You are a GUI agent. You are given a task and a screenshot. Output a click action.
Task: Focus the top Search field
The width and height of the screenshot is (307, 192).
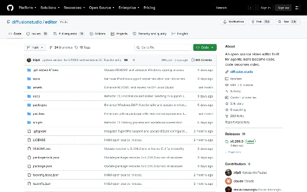coord(235,8)
